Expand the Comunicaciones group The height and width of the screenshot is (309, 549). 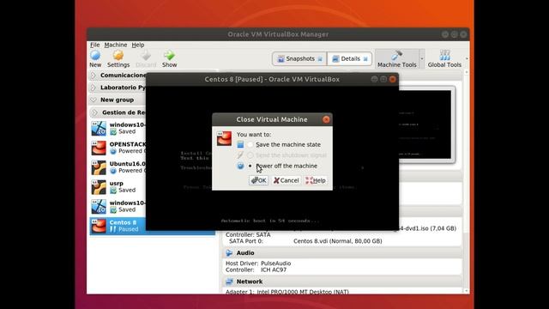[x=94, y=76]
